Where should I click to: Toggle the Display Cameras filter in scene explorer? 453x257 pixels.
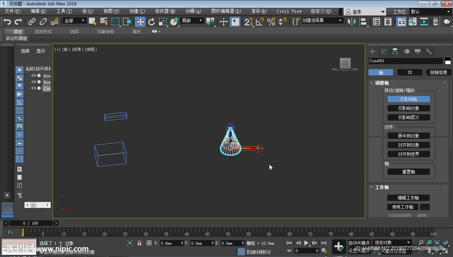(x=19, y=94)
